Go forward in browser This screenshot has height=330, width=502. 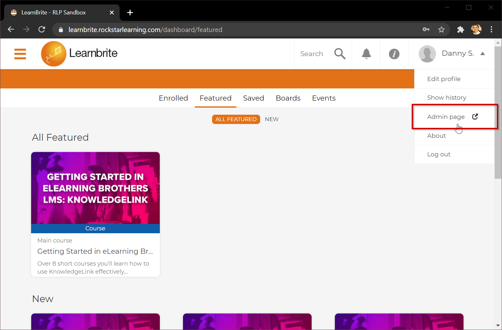click(26, 29)
